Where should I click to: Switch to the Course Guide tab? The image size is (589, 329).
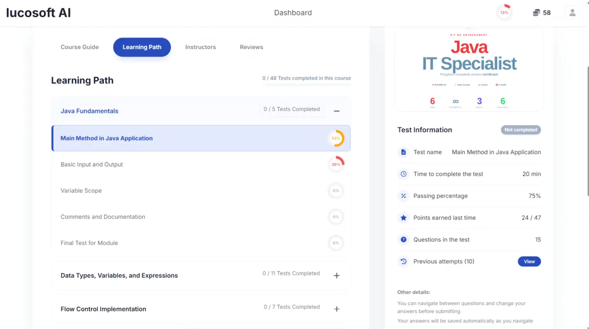click(79, 47)
